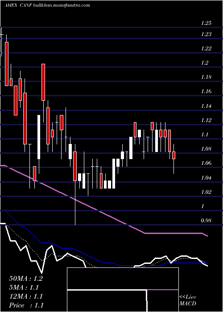Image resolution: width=223 pixels, height=312 pixels.
Task: Click the 1.06 price axis label
Action: pyautogui.click(x=206, y=163)
